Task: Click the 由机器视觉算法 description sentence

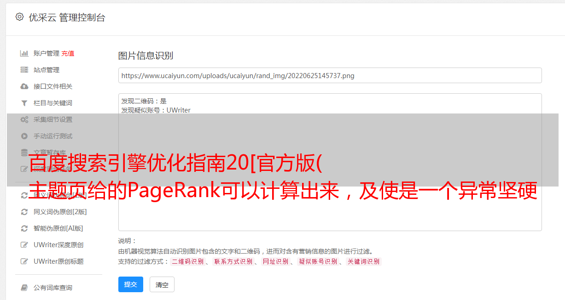Action: pyautogui.click(x=245, y=251)
